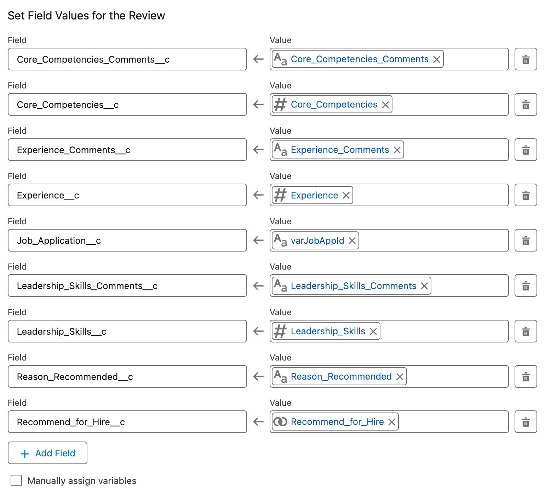The image size is (545, 496).
Task: Check the Manually assign variables checkbox
Action: tap(16, 480)
